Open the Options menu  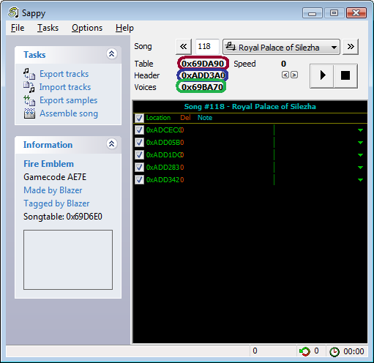click(87, 28)
